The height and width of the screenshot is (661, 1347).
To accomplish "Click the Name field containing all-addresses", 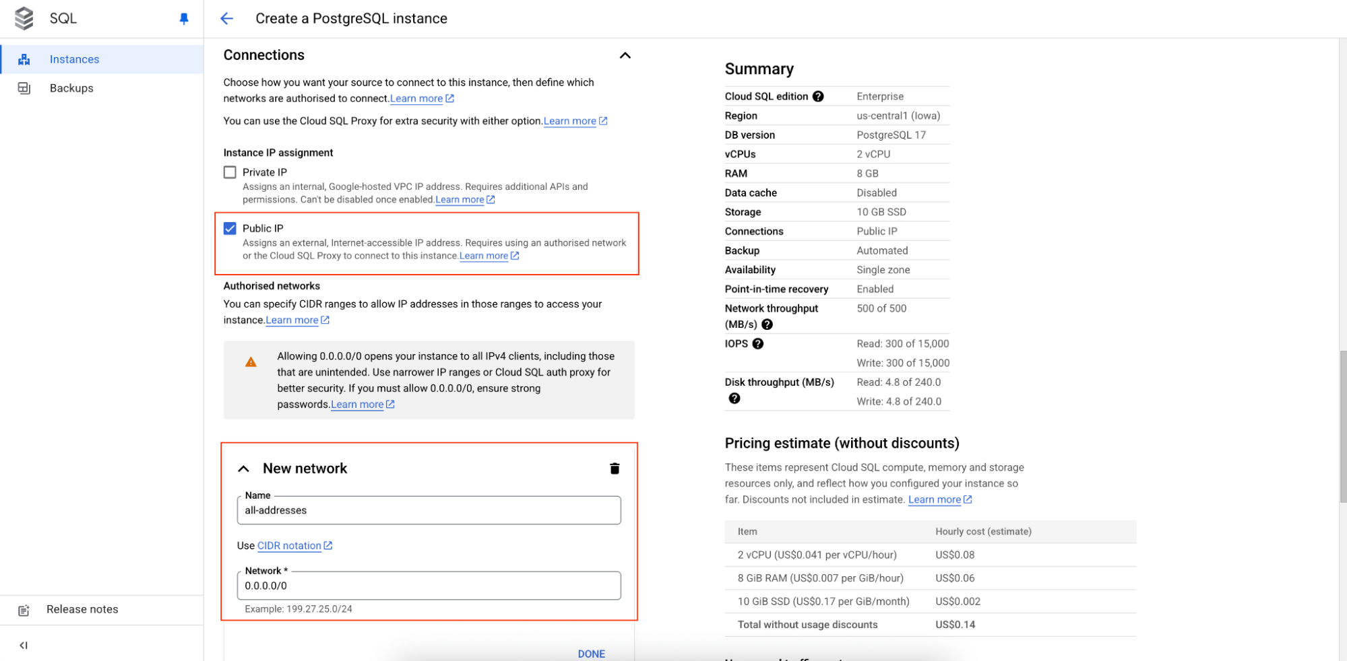I will [429, 510].
